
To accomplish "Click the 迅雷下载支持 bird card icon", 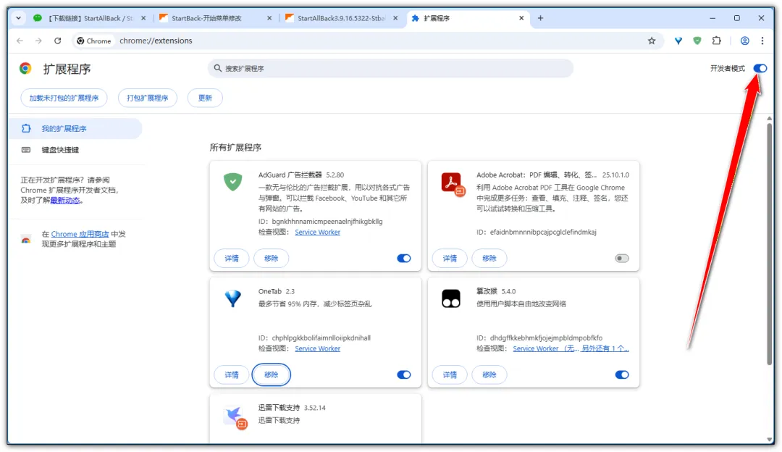I will click(x=235, y=417).
